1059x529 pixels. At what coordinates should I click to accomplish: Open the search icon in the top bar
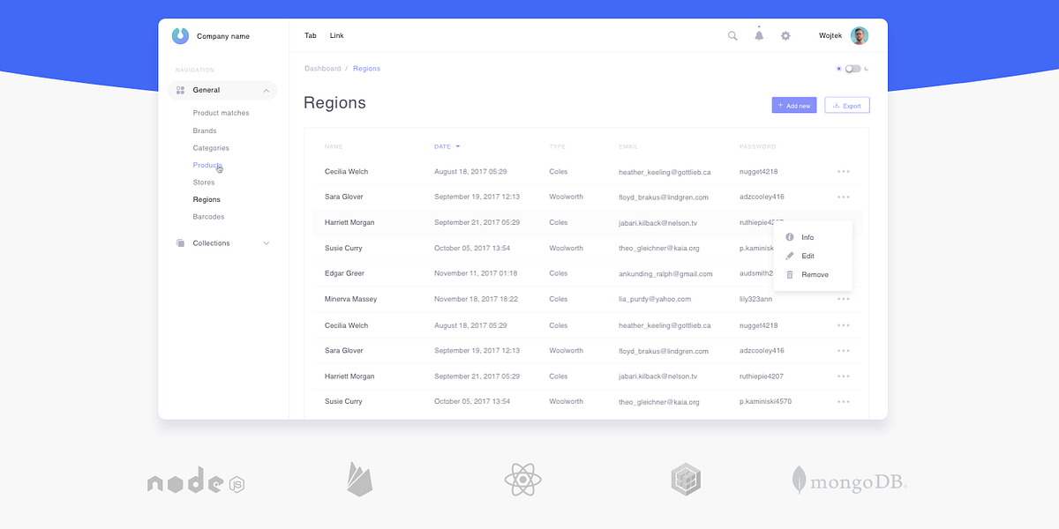tap(732, 35)
